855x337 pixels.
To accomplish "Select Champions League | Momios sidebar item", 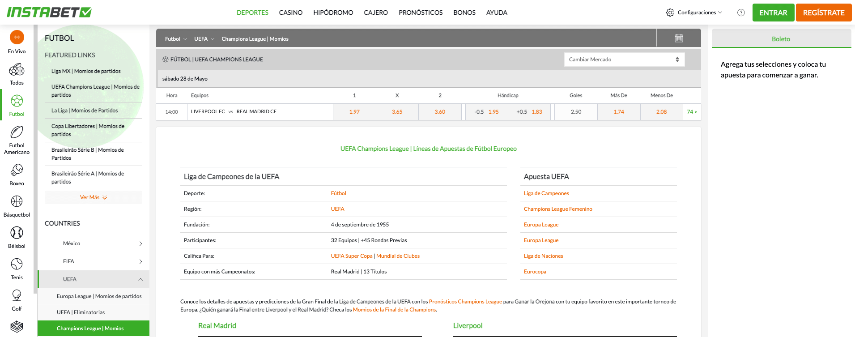I will [x=94, y=328].
